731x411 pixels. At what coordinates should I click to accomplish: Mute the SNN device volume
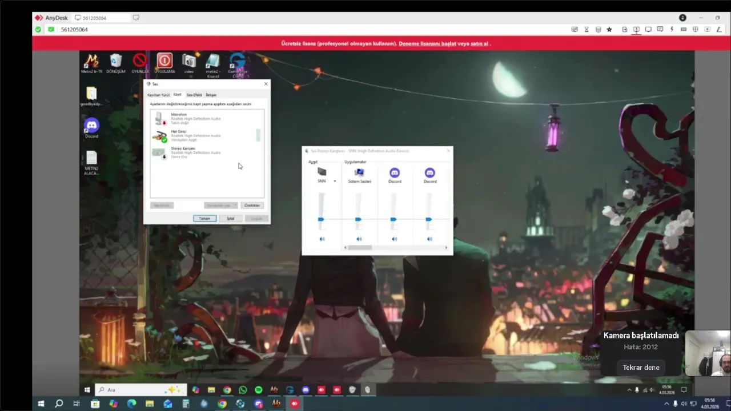322,239
